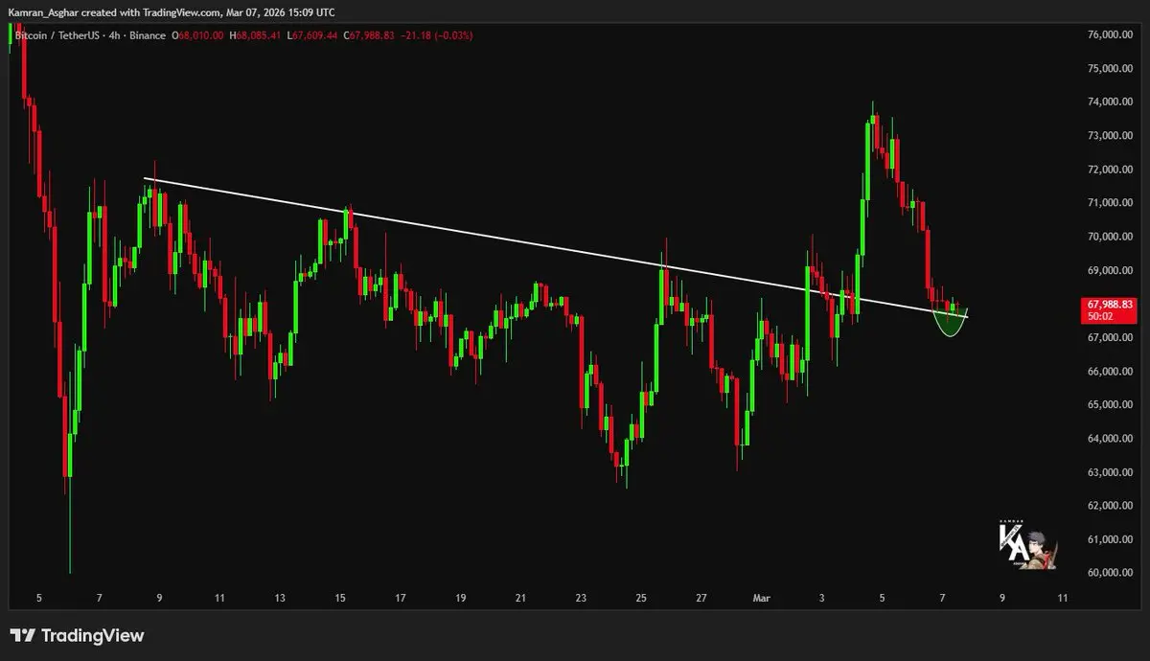
Task: Click the 4h interval label in legend
Action: (x=113, y=35)
